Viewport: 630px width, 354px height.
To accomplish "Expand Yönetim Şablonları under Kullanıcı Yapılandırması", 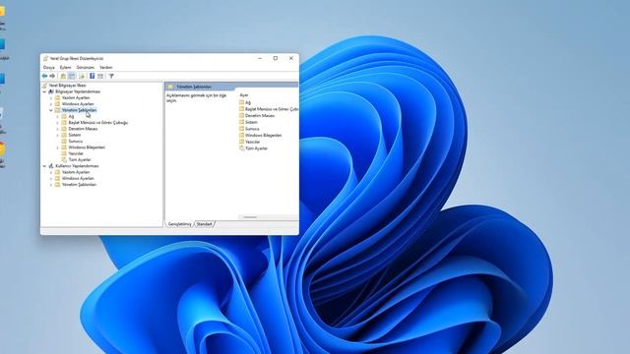I will 51,185.
